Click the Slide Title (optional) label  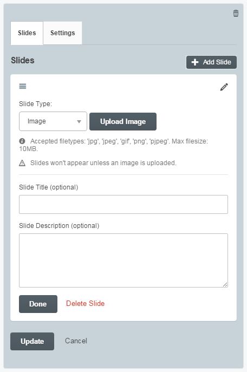tap(48, 187)
